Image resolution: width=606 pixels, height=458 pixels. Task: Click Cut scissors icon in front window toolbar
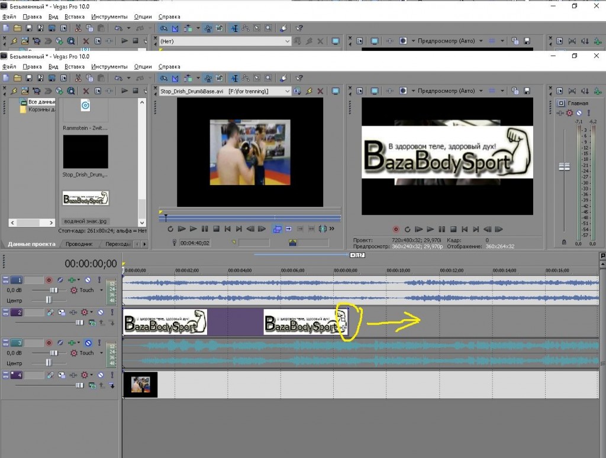click(78, 78)
